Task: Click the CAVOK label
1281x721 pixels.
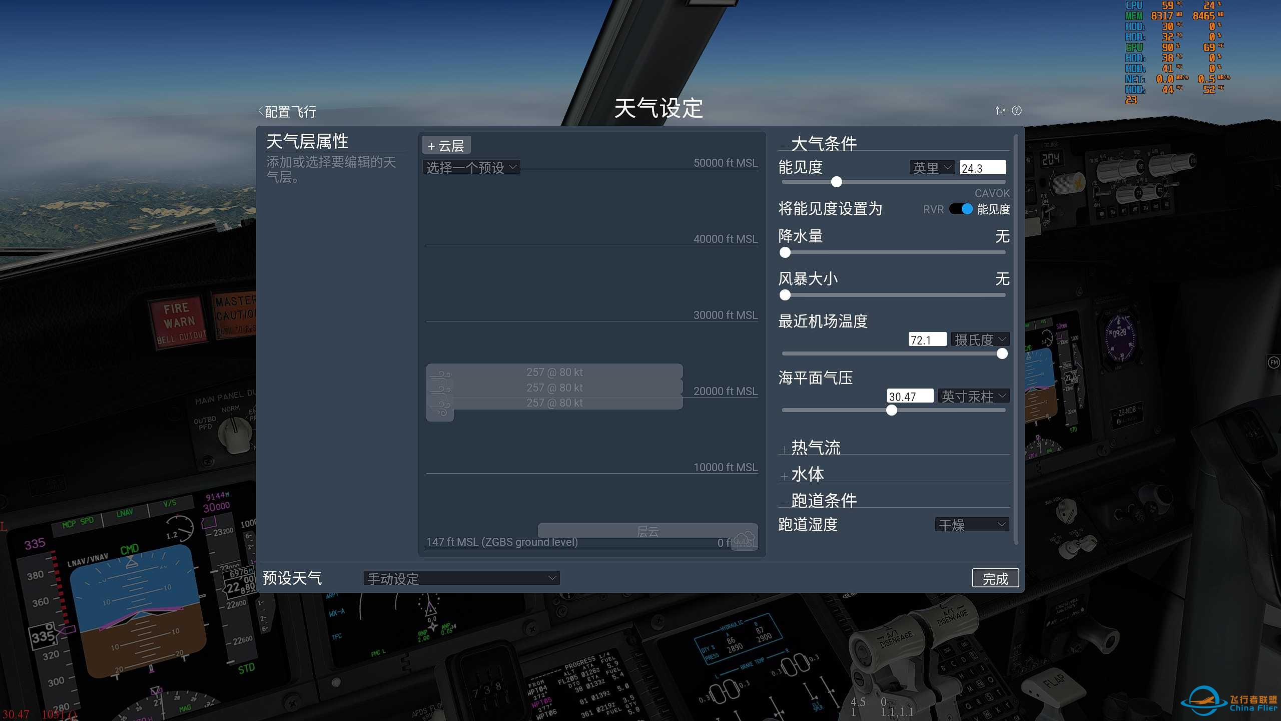Action: (992, 193)
